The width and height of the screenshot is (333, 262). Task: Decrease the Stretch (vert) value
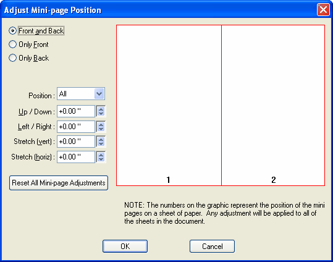tap(101, 144)
